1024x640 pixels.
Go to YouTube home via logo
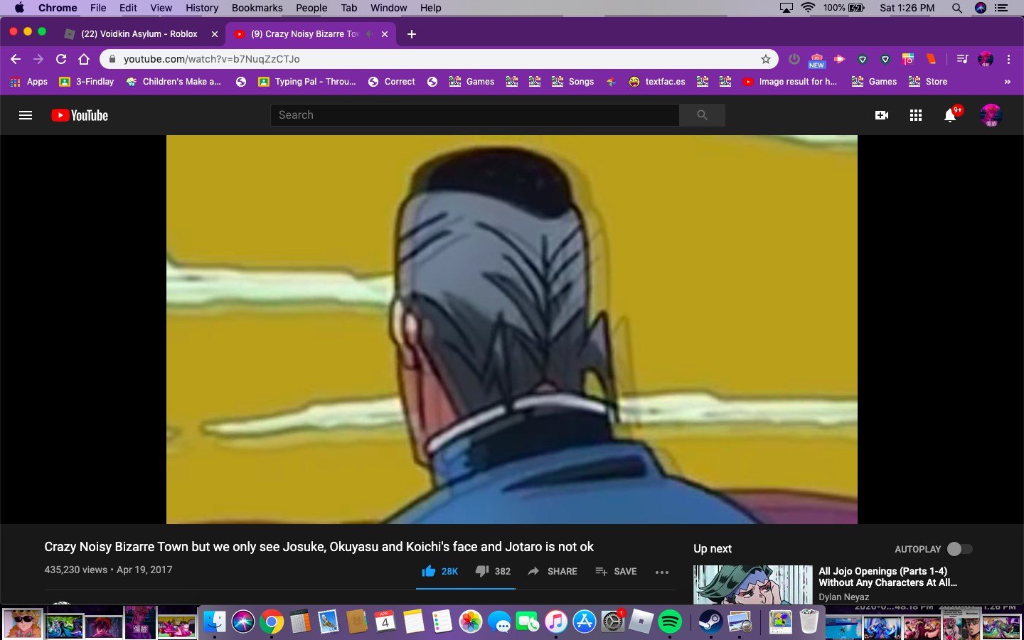coord(80,115)
